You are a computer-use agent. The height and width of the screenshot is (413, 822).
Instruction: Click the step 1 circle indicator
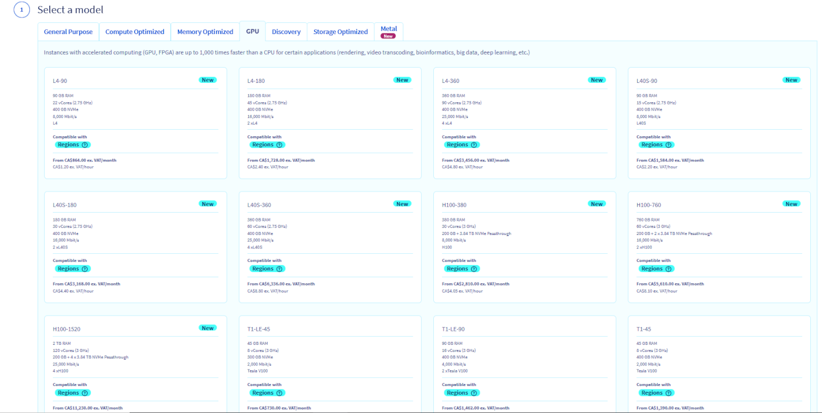pyautogui.click(x=22, y=10)
